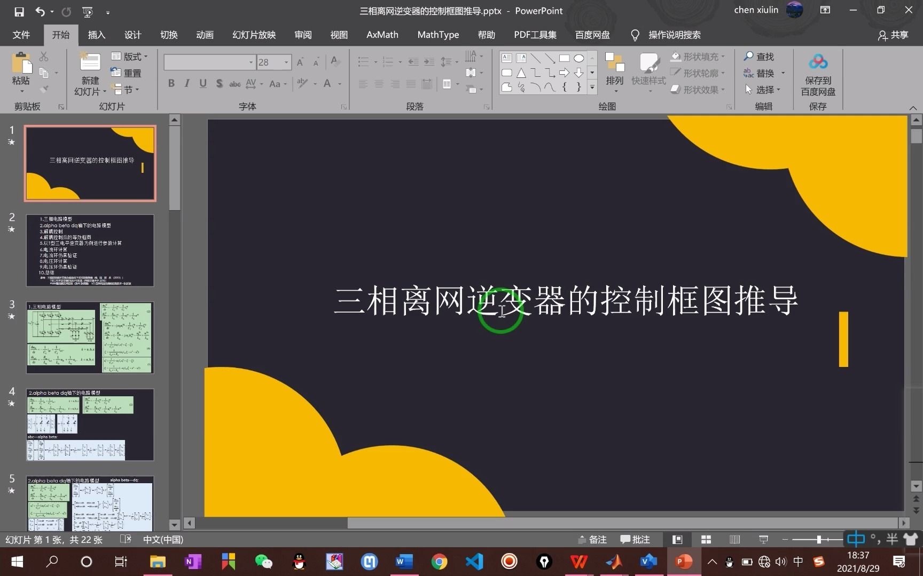Screen dimensions: 923x576
Task: Switch to Slide Sorter view icon
Action: pyautogui.click(x=706, y=540)
